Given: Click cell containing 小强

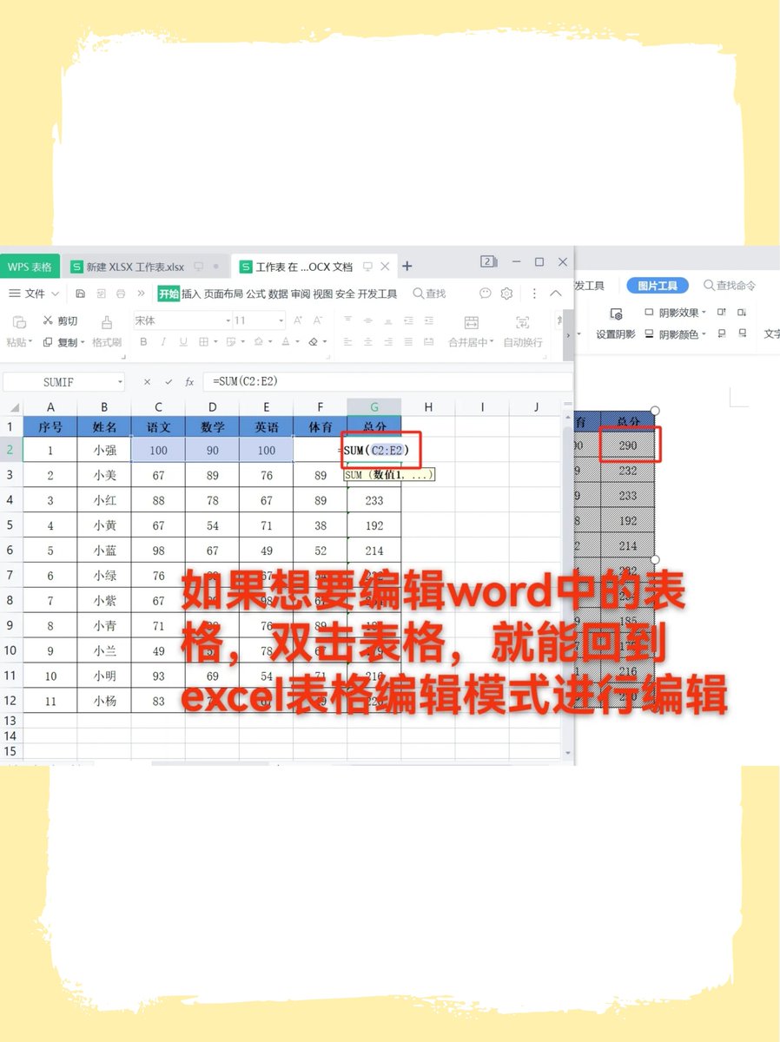Looking at the screenshot, I should [104, 450].
